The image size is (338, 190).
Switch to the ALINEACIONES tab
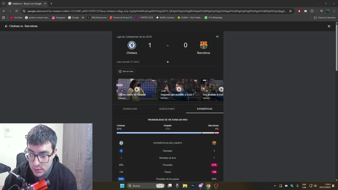[x=167, y=109]
